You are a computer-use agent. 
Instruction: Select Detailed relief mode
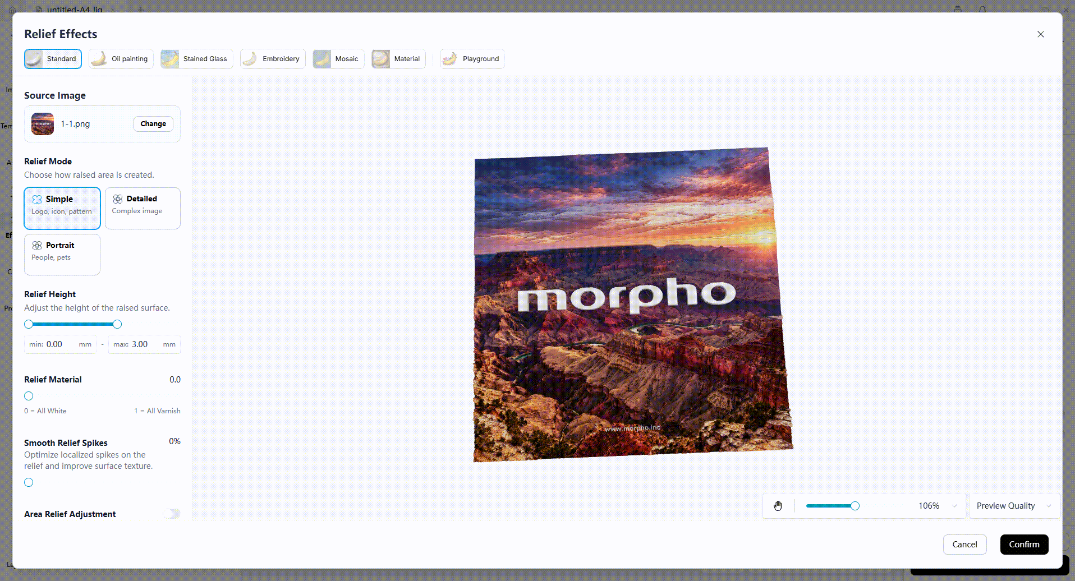(143, 208)
